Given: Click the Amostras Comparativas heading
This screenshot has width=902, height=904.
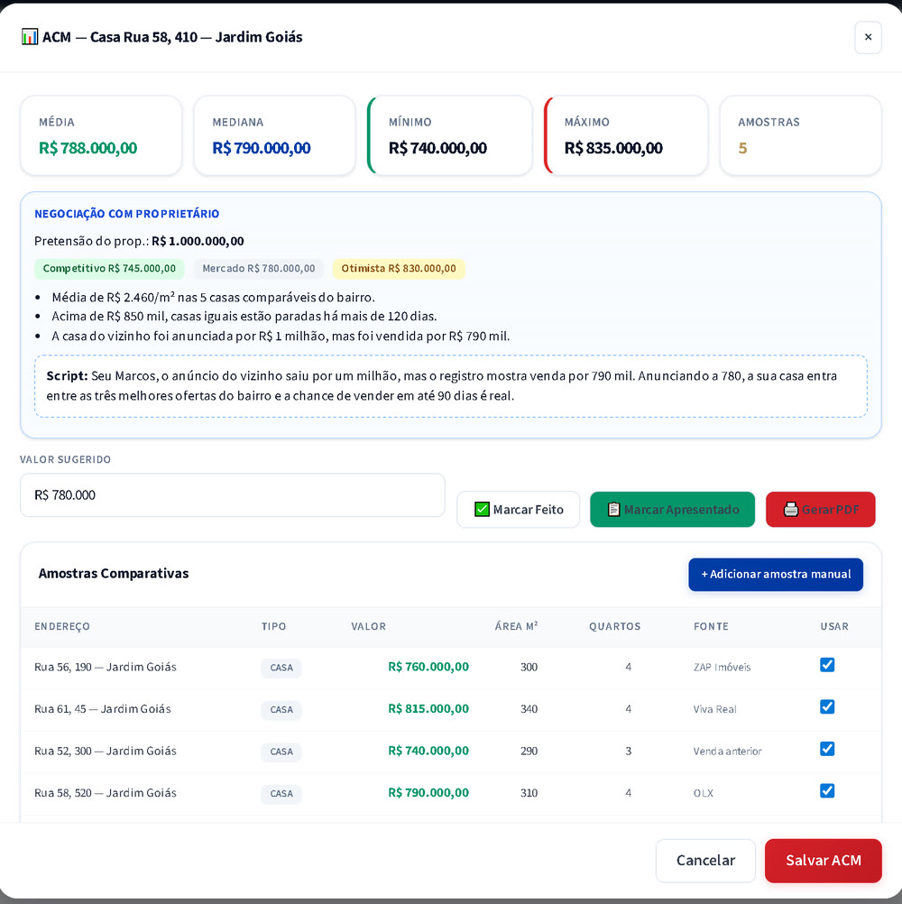Looking at the screenshot, I should pos(114,574).
